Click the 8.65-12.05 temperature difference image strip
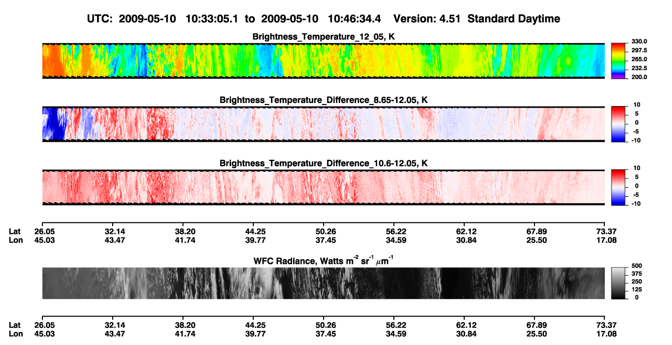This screenshot has width=672, height=345. tap(323, 124)
